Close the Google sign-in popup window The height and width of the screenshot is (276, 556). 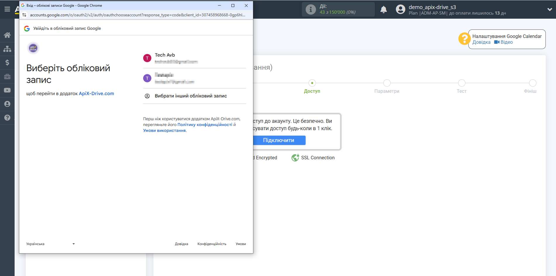click(x=246, y=6)
